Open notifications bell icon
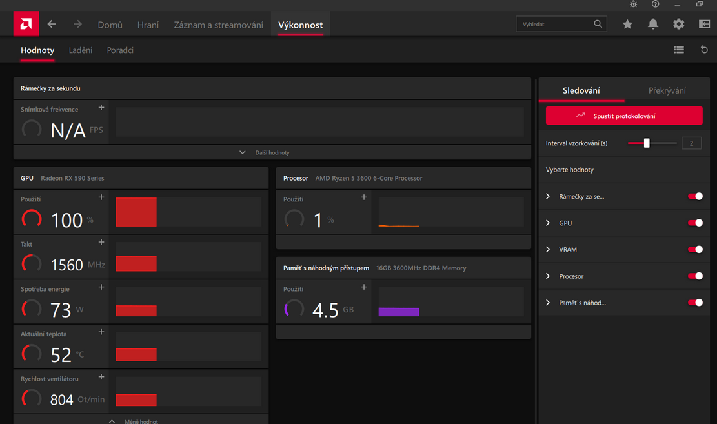717x424 pixels. point(653,25)
